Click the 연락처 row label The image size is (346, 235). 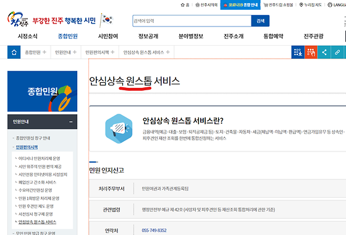[111, 231]
